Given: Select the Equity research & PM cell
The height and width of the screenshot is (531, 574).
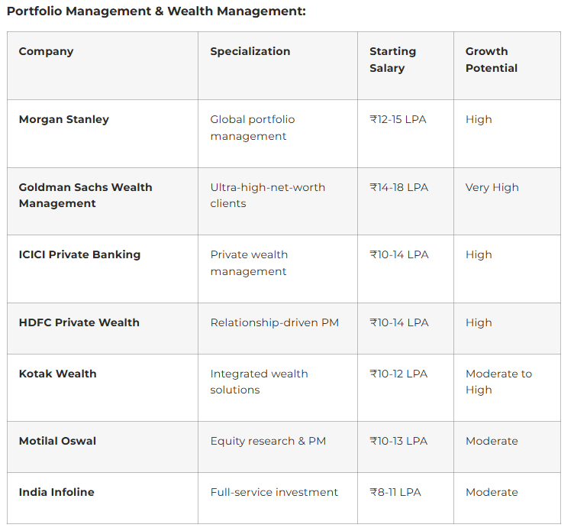Looking at the screenshot, I should (x=268, y=441).
